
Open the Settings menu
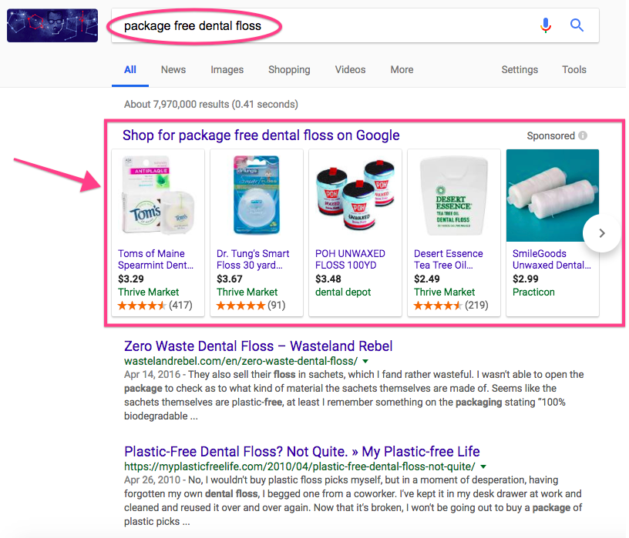(x=520, y=70)
